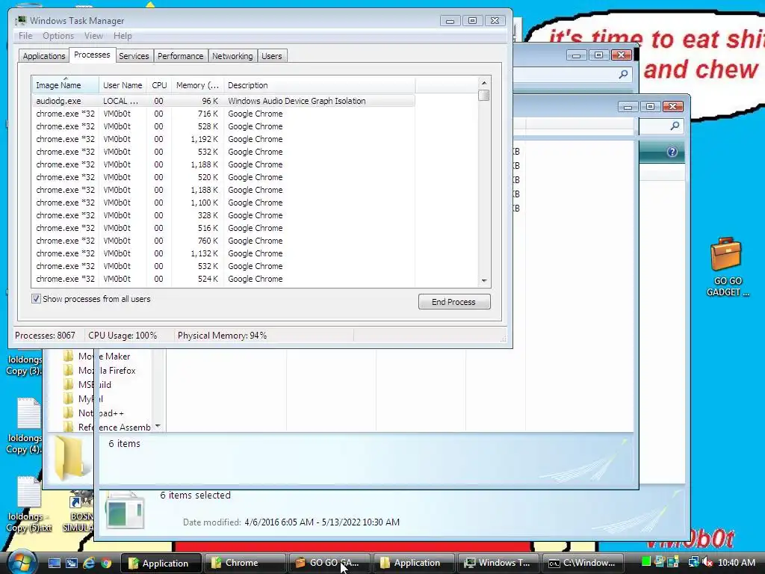Screen dimensions: 765x574
Task: Sort processes by User Name column
Action: (x=123, y=85)
